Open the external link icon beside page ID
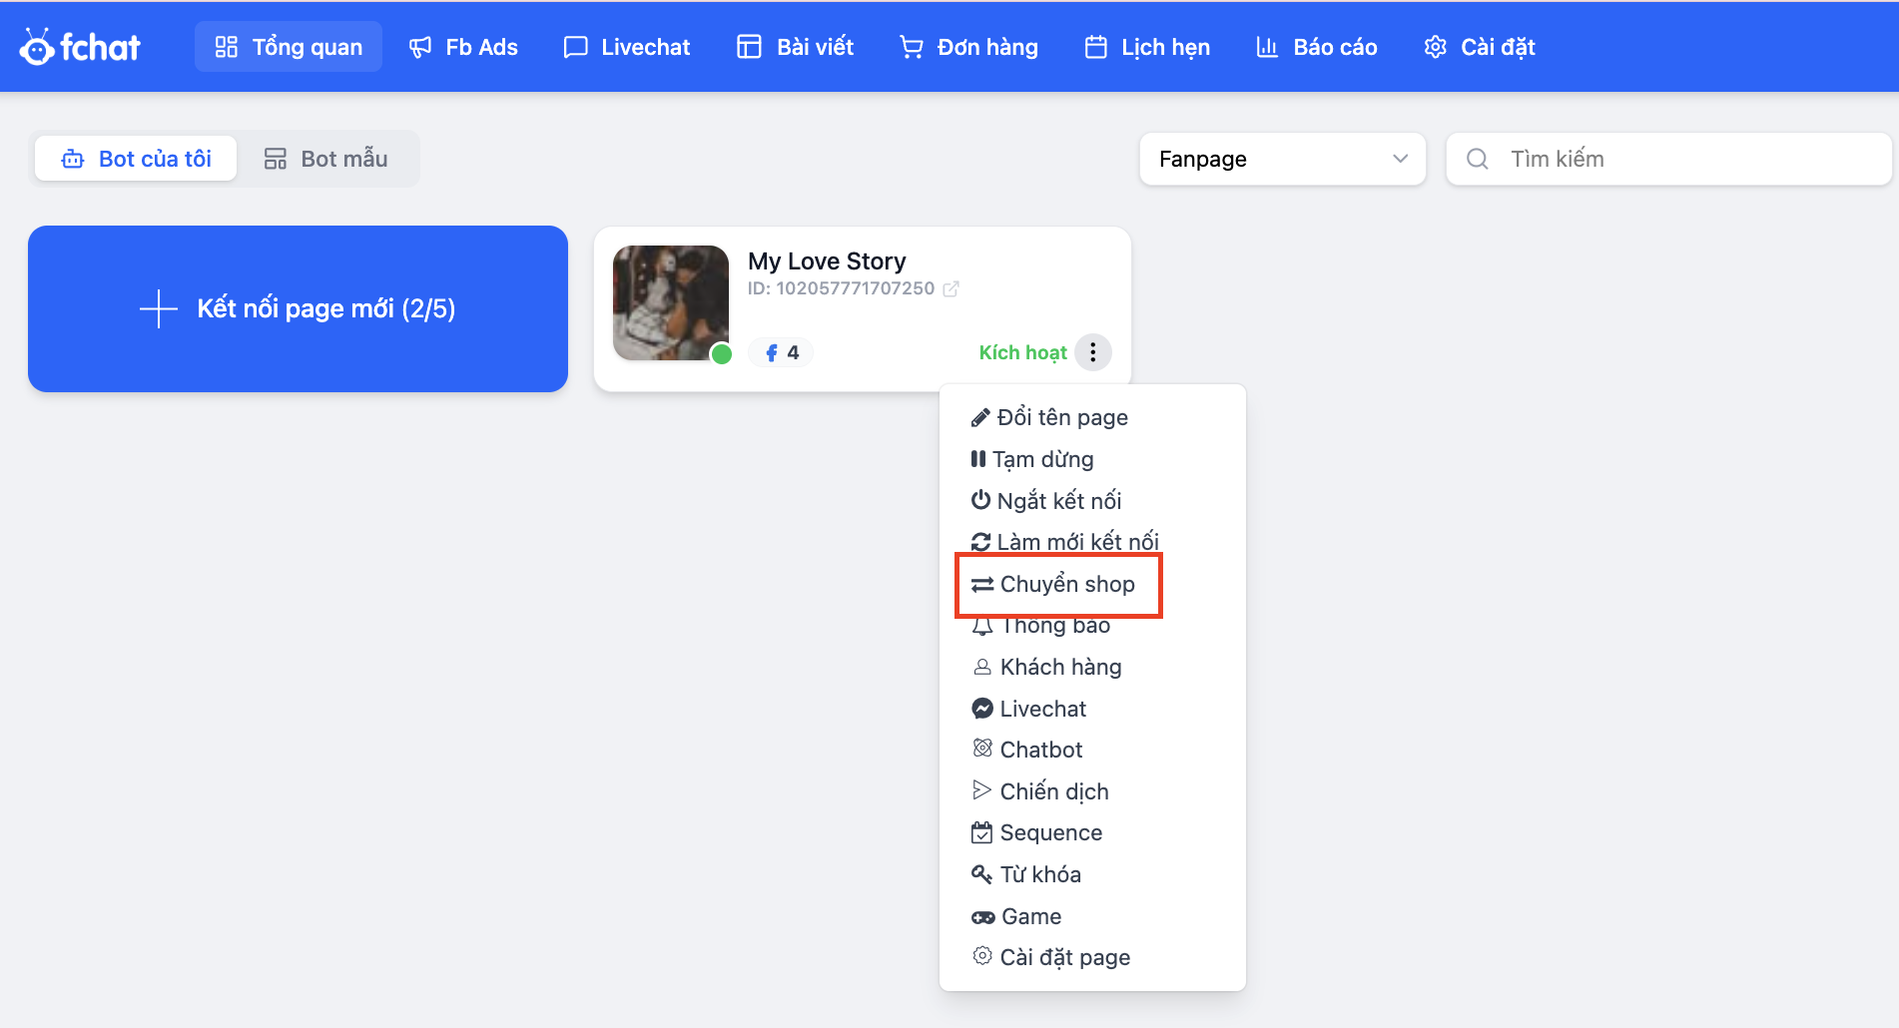The width and height of the screenshot is (1899, 1028). [x=951, y=288]
